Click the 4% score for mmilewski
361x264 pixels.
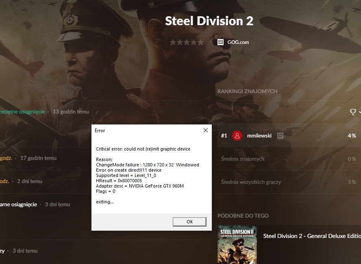point(352,136)
